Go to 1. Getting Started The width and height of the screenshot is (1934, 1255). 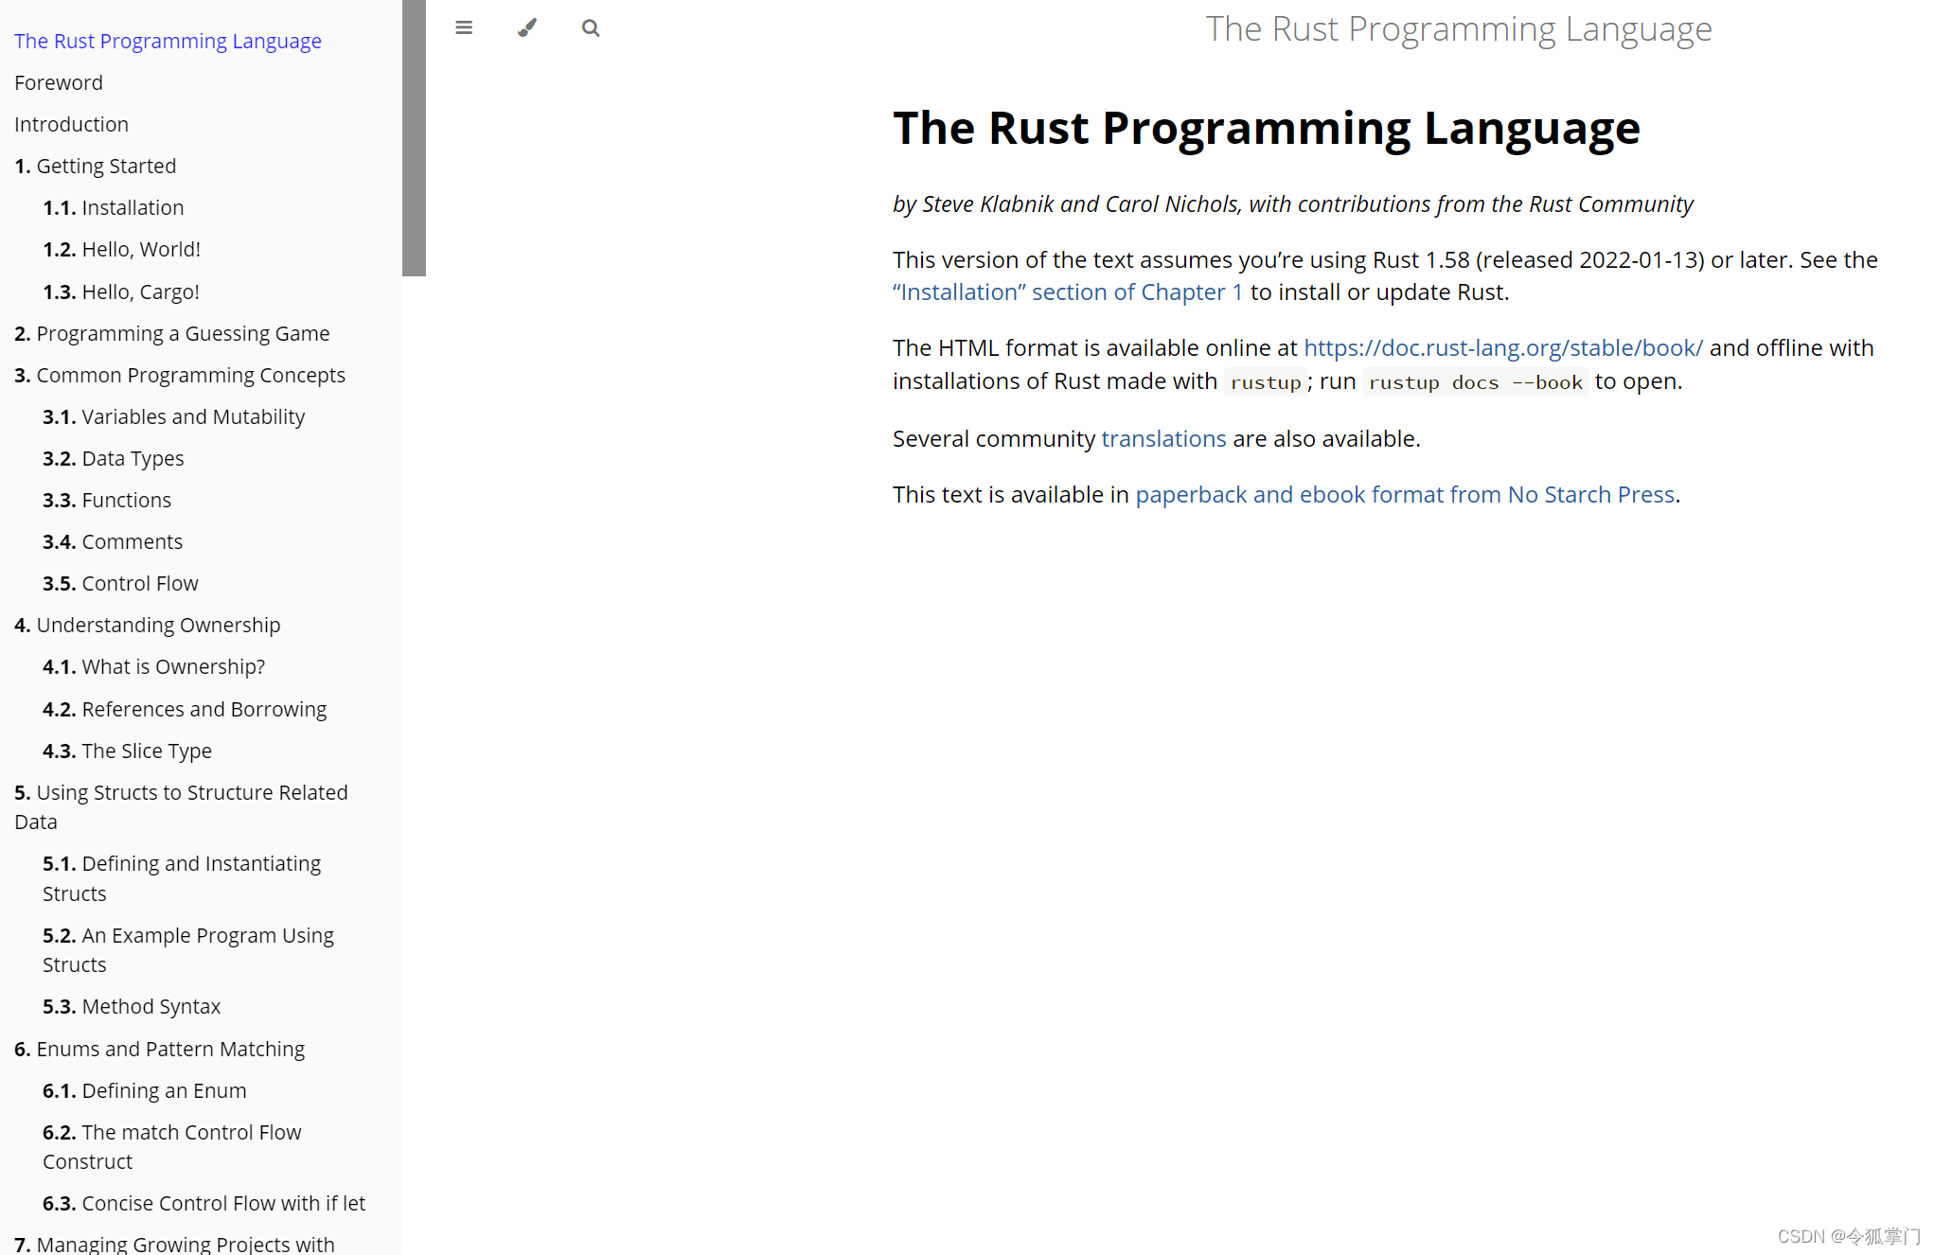coord(95,166)
